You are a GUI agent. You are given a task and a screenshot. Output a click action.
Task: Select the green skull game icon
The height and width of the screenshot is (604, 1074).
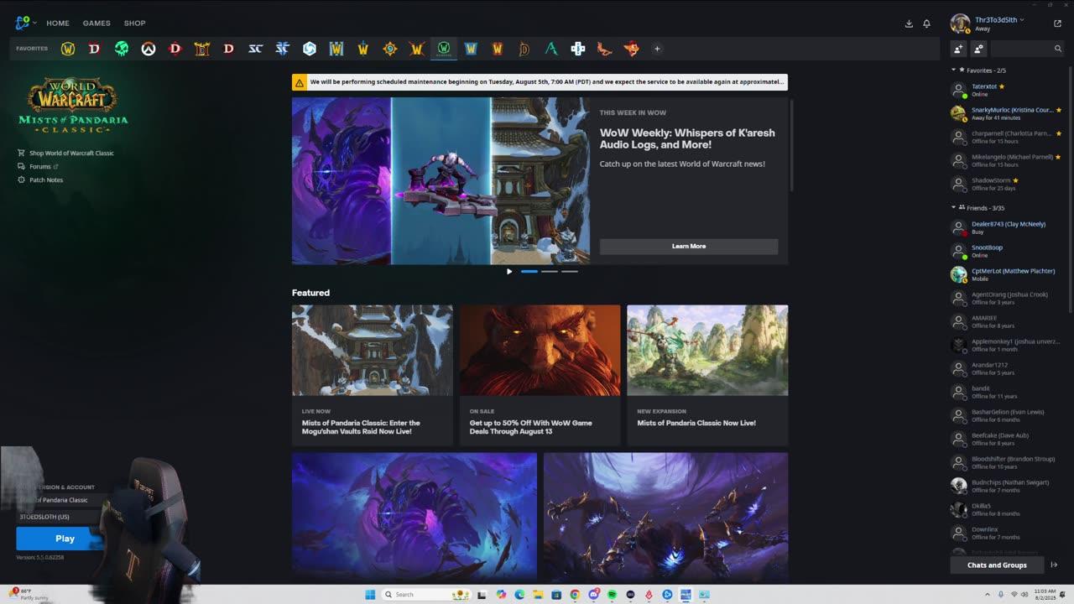122,49
